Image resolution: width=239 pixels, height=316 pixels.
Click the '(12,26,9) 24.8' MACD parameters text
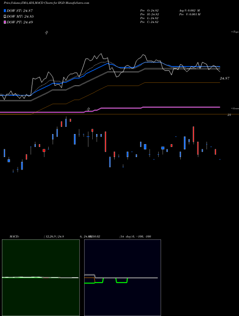click(x=54, y=237)
